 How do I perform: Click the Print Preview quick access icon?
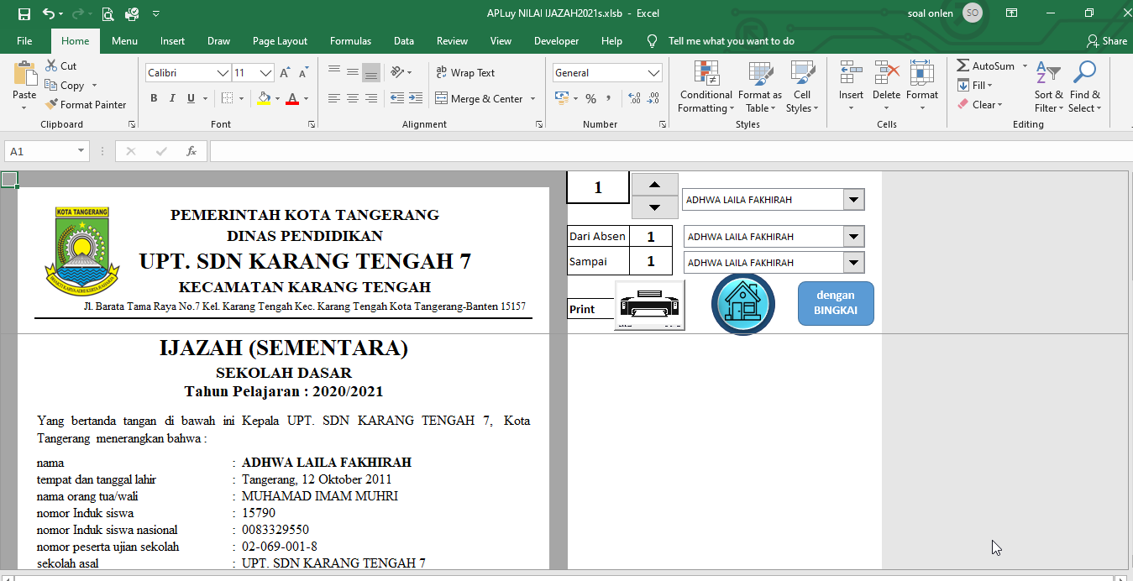[108, 13]
